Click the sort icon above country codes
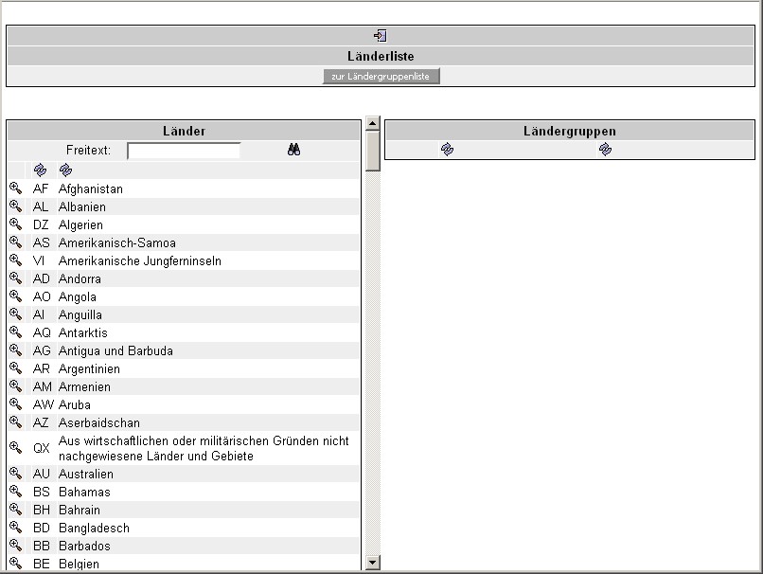This screenshot has width=763, height=574. [40, 170]
